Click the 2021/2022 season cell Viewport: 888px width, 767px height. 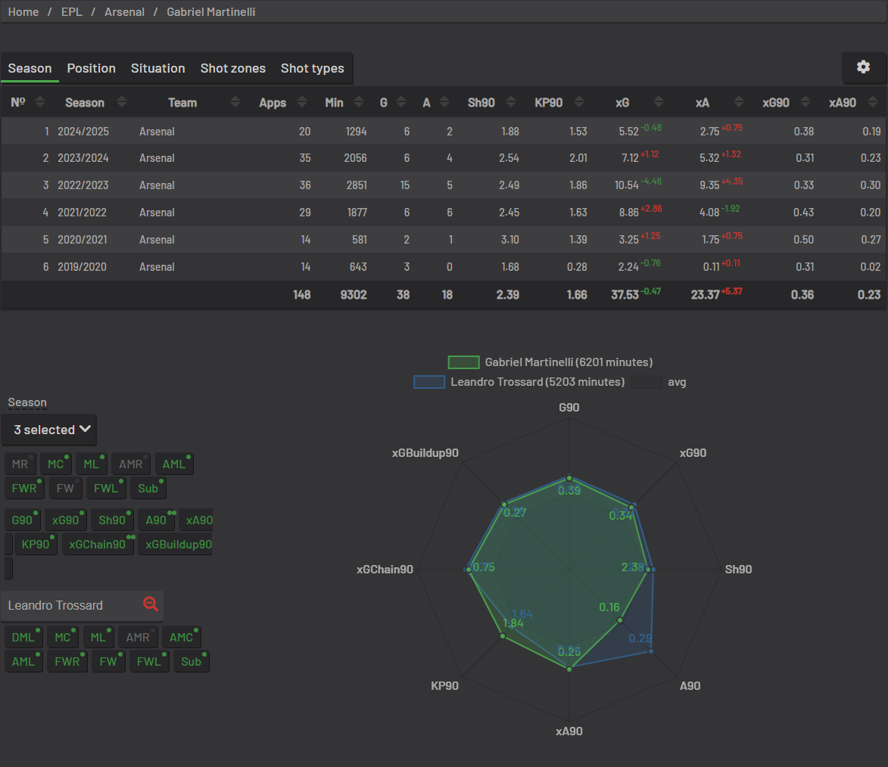tap(82, 213)
